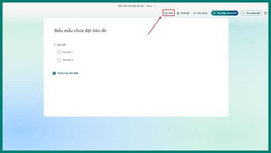Click the presentation screen icon
271x153 pixels.
coord(266,13)
